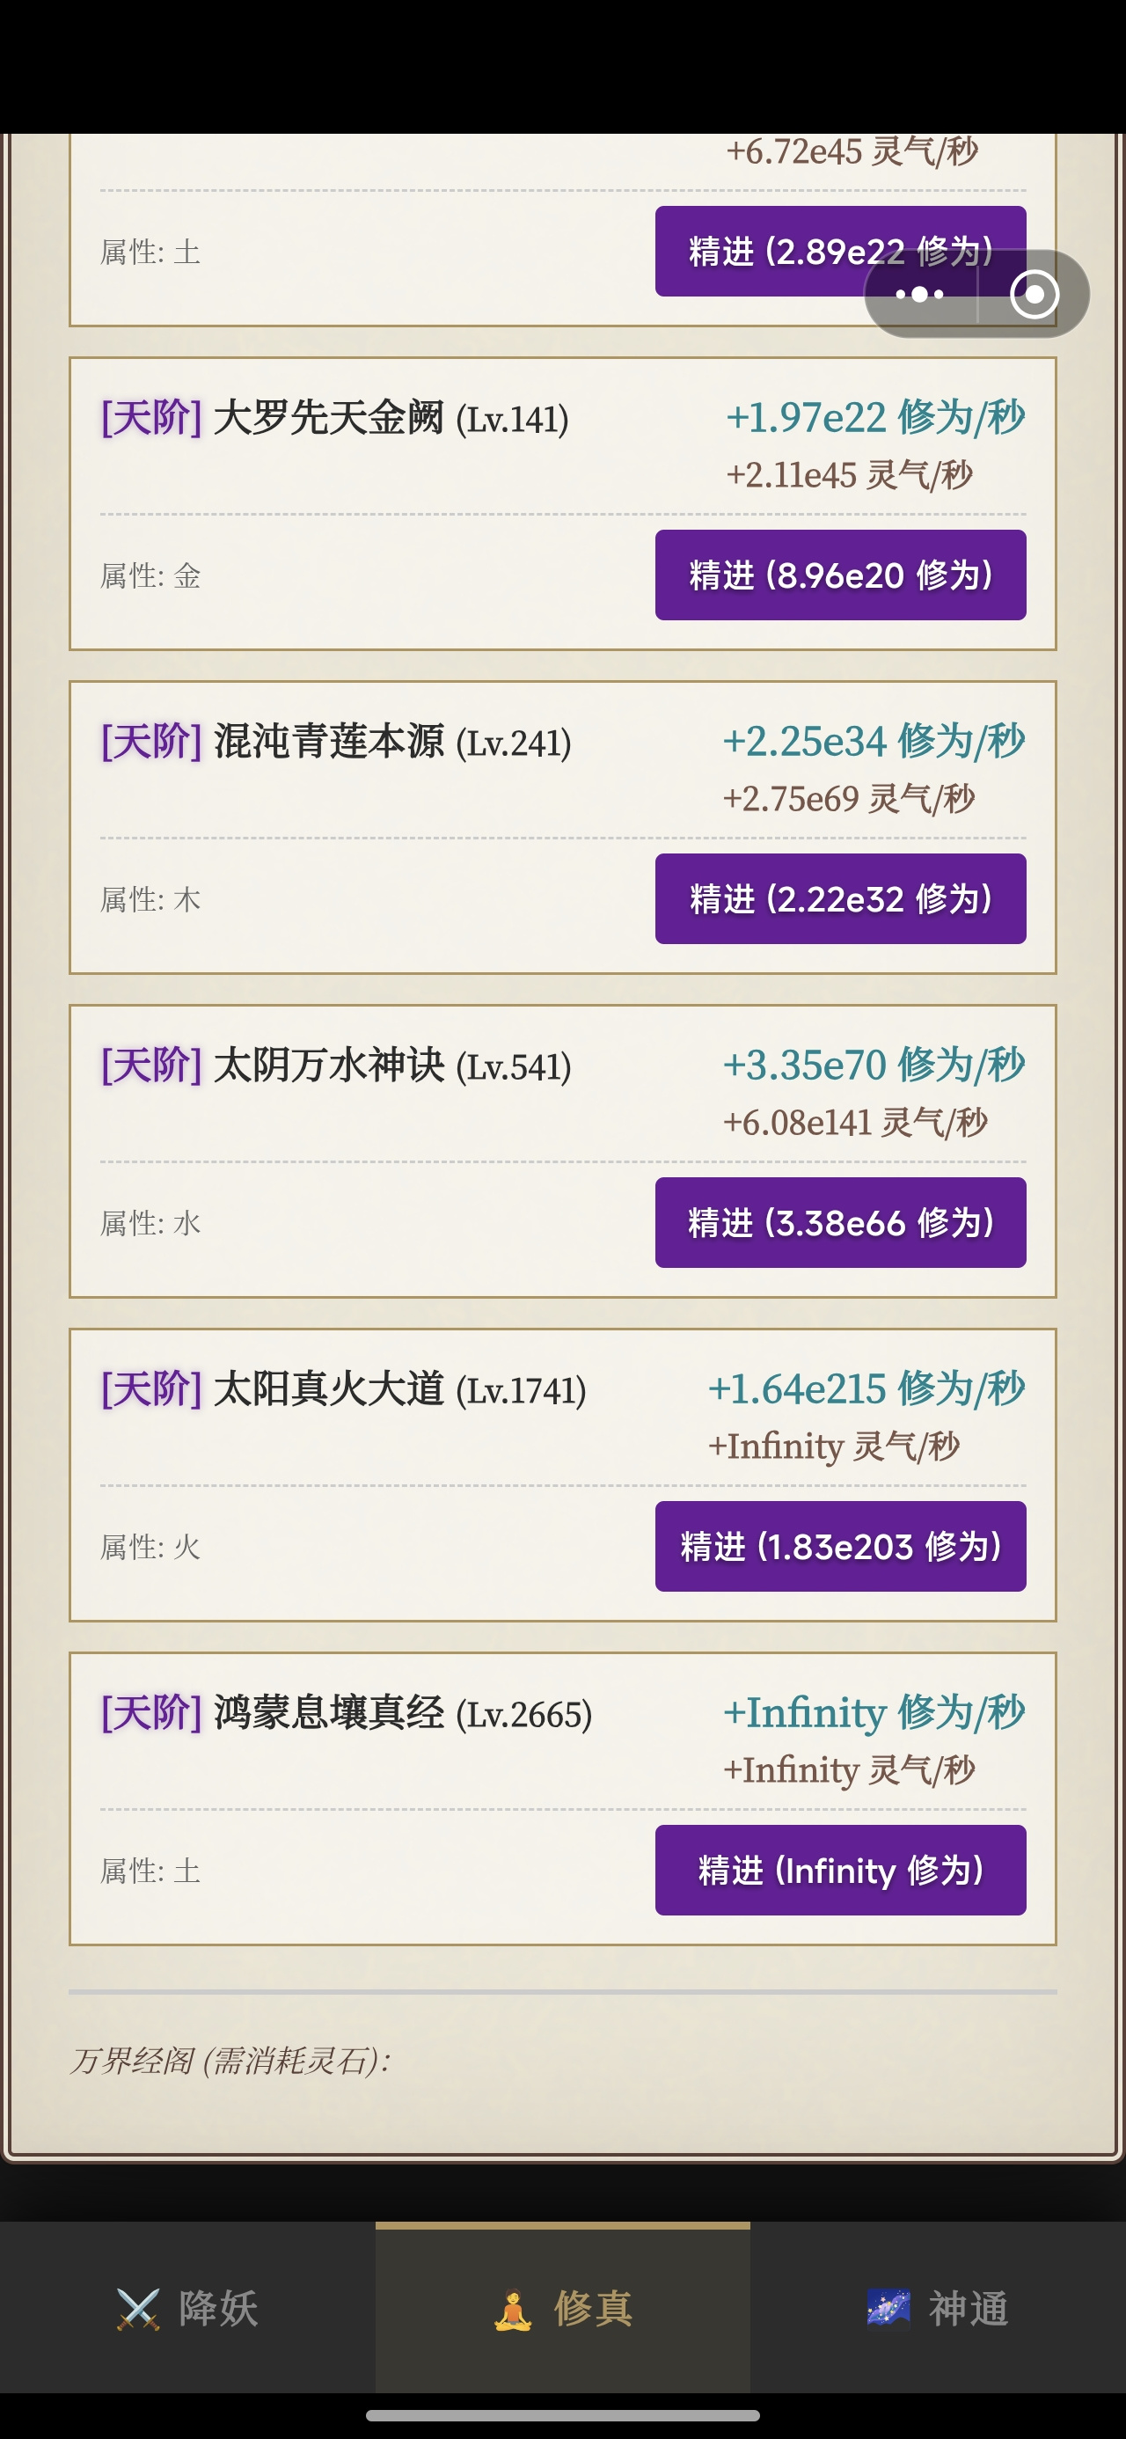1126x2439 pixels.
Task: Click 精进 (1.83e203 修为) button
Action: tap(840, 1546)
